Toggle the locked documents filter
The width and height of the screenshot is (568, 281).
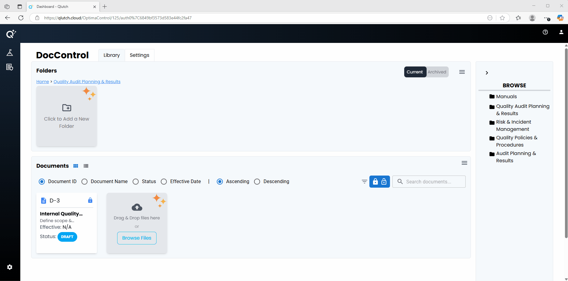click(375, 182)
